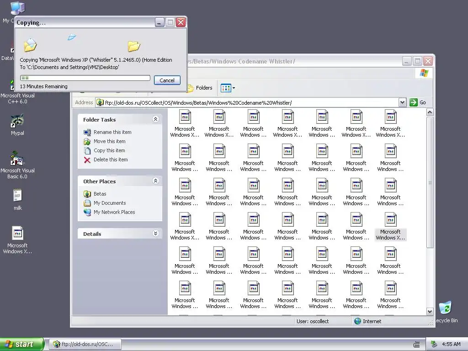
Task: Expand the Details panel
Action: tap(155, 234)
